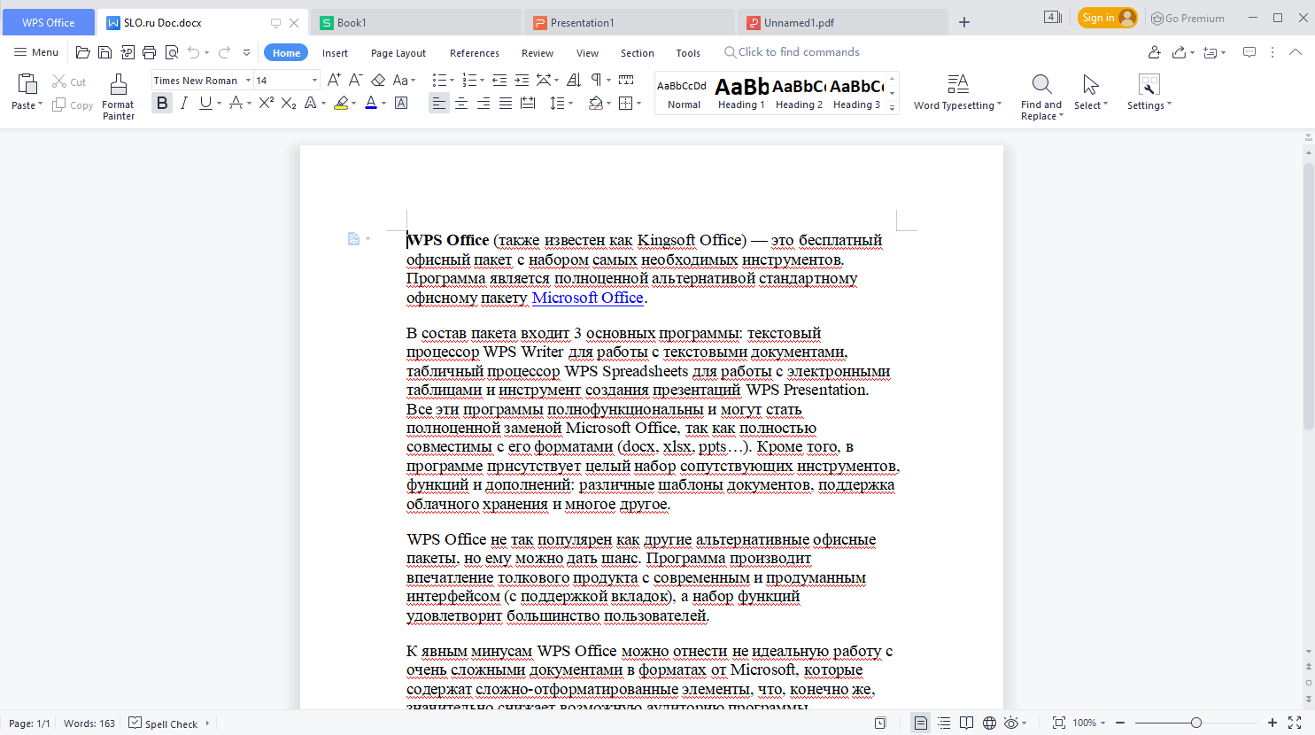The height and width of the screenshot is (735, 1315).
Task: Click the vertical scrollbar thumb
Action: 1309,297
